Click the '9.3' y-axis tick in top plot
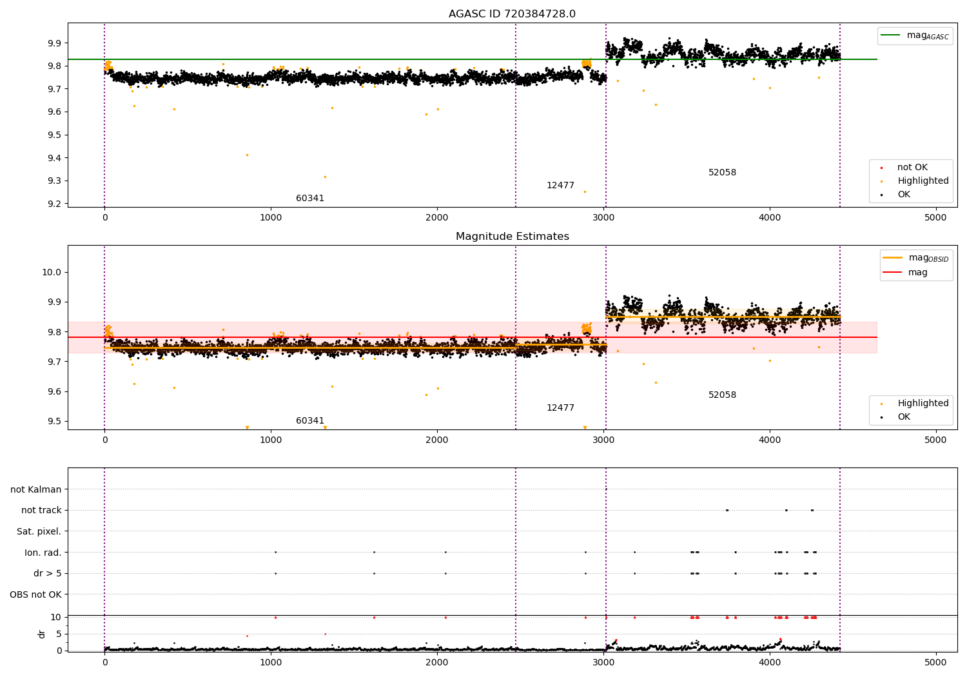The image size is (967, 677). tap(54, 181)
